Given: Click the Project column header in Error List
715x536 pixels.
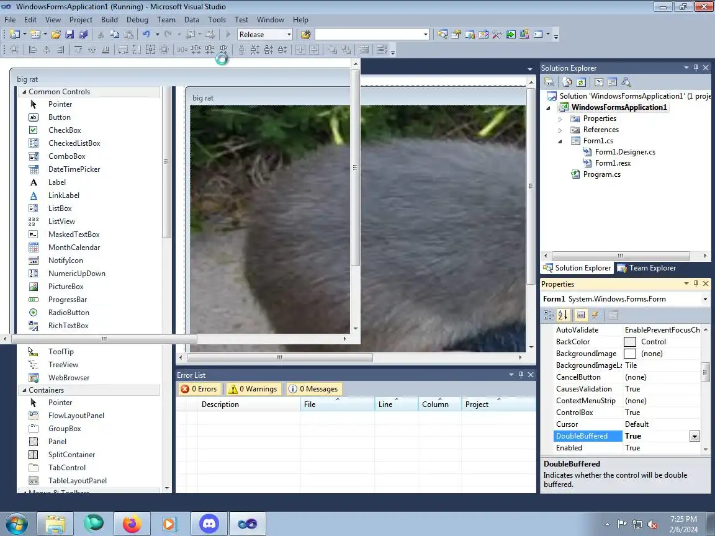Looking at the screenshot, I should coord(499,404).
